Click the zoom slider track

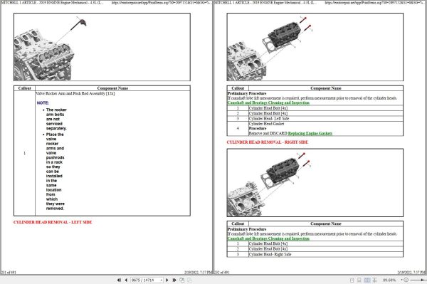coord(418,280)
